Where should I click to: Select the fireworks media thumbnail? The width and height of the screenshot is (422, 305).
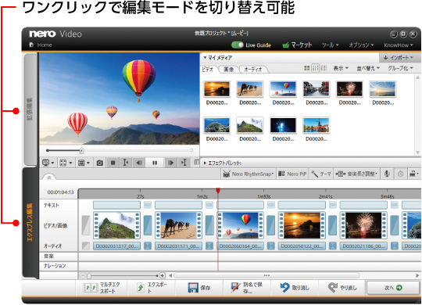point(349,89)
